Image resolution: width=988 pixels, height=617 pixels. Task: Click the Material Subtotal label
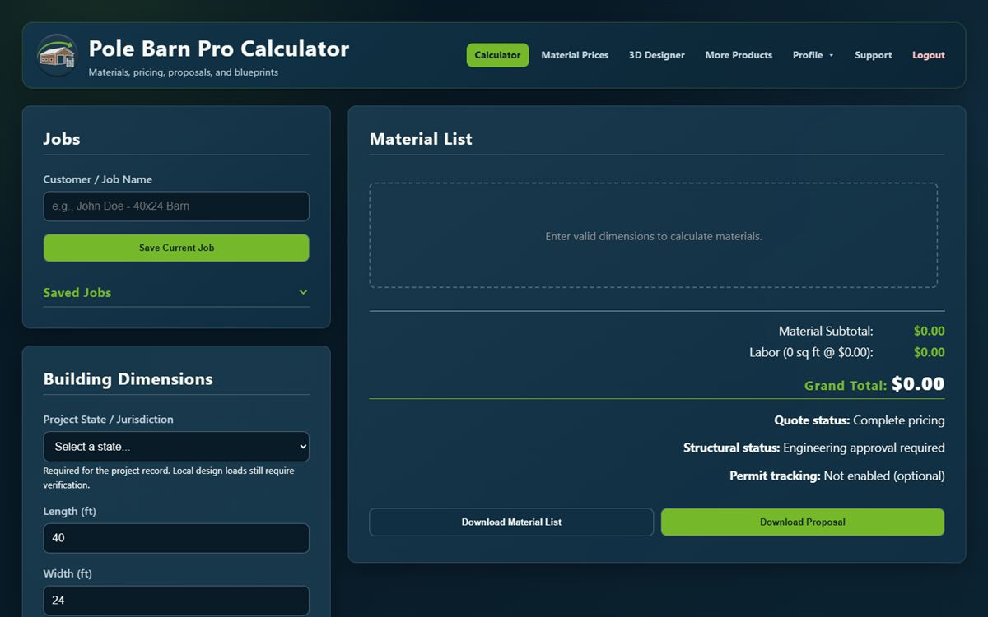click(826, 332)
